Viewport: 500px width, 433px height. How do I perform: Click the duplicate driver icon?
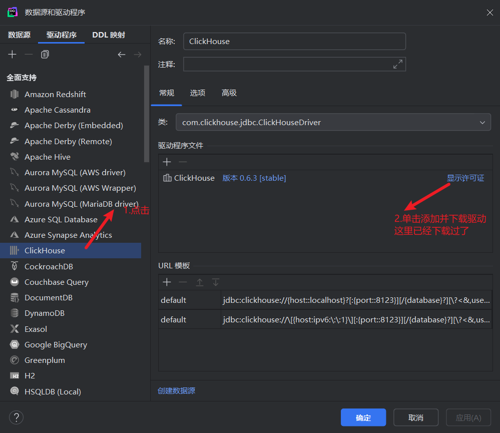pos(45,55)
